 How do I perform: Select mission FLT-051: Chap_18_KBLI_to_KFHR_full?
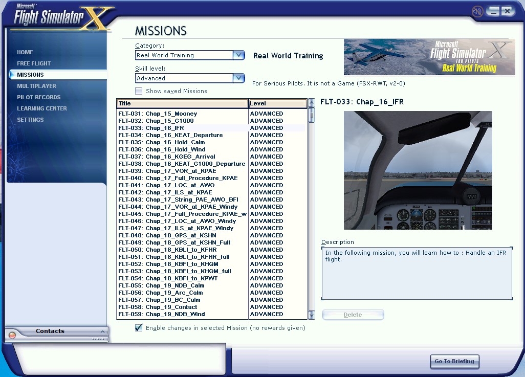[211, 257]
